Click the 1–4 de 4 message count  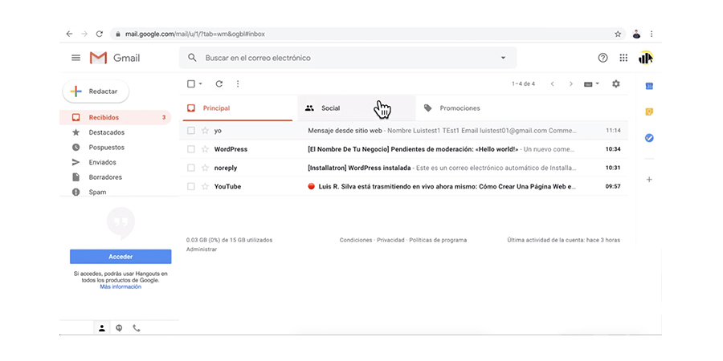pyautogui.click(x=523, y=83)
